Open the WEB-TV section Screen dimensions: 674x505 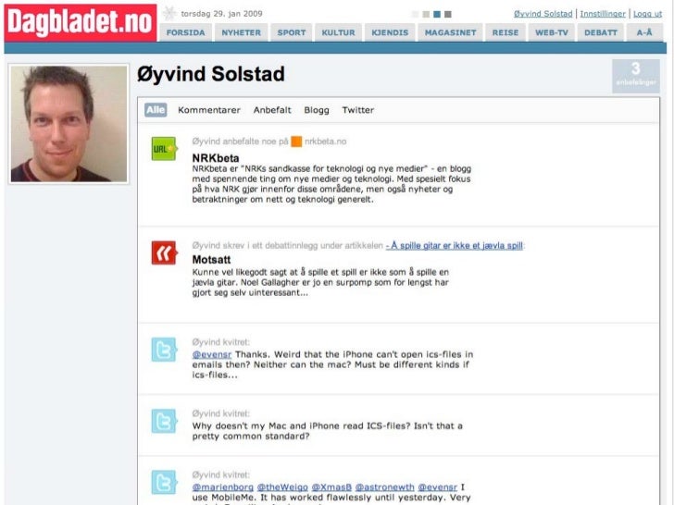point(552,32)
